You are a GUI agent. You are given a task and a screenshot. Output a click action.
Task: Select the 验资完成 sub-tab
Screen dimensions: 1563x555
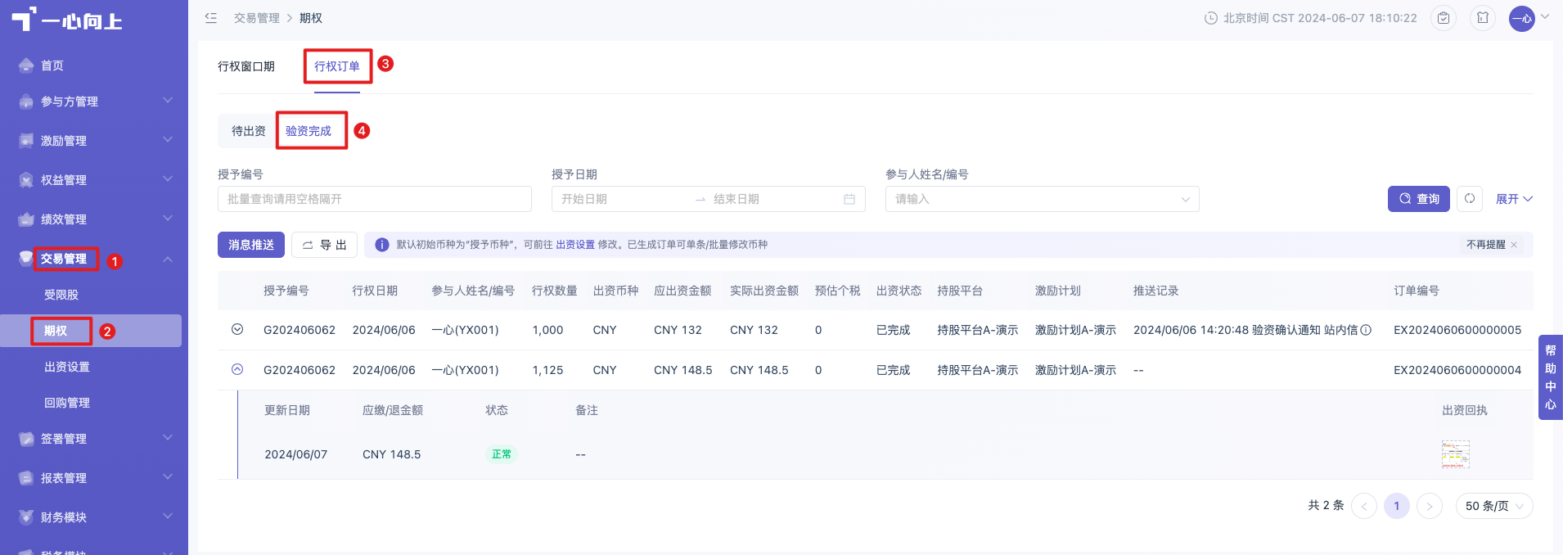pyautogui.click(x=309, y=131)
